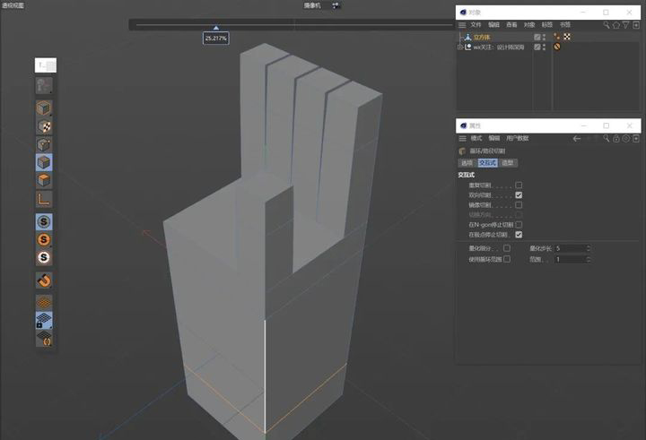
Task: Toggle lock icon in Attributes panel
Action: pos(615,139)
